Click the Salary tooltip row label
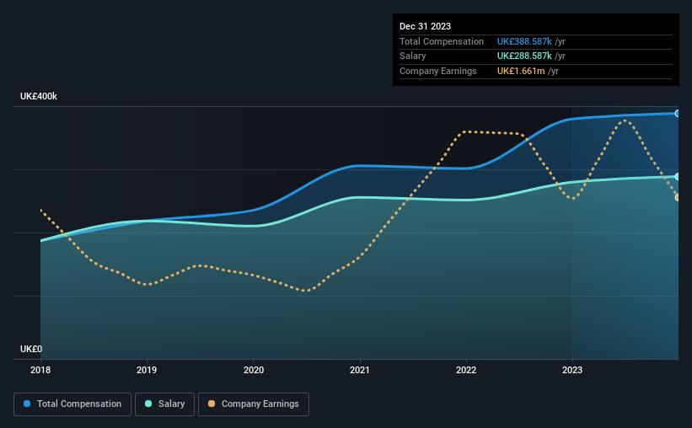Viewport: 692px width, 428px height. tap(413, 56)
